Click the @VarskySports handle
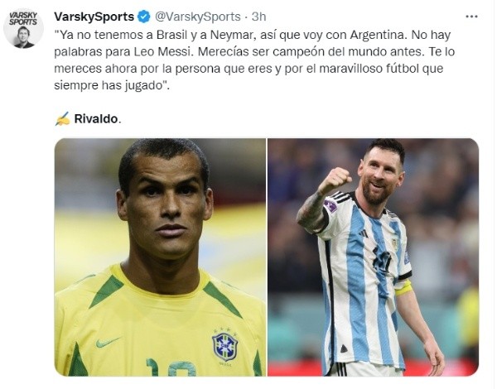 click(x=197, y=17)
